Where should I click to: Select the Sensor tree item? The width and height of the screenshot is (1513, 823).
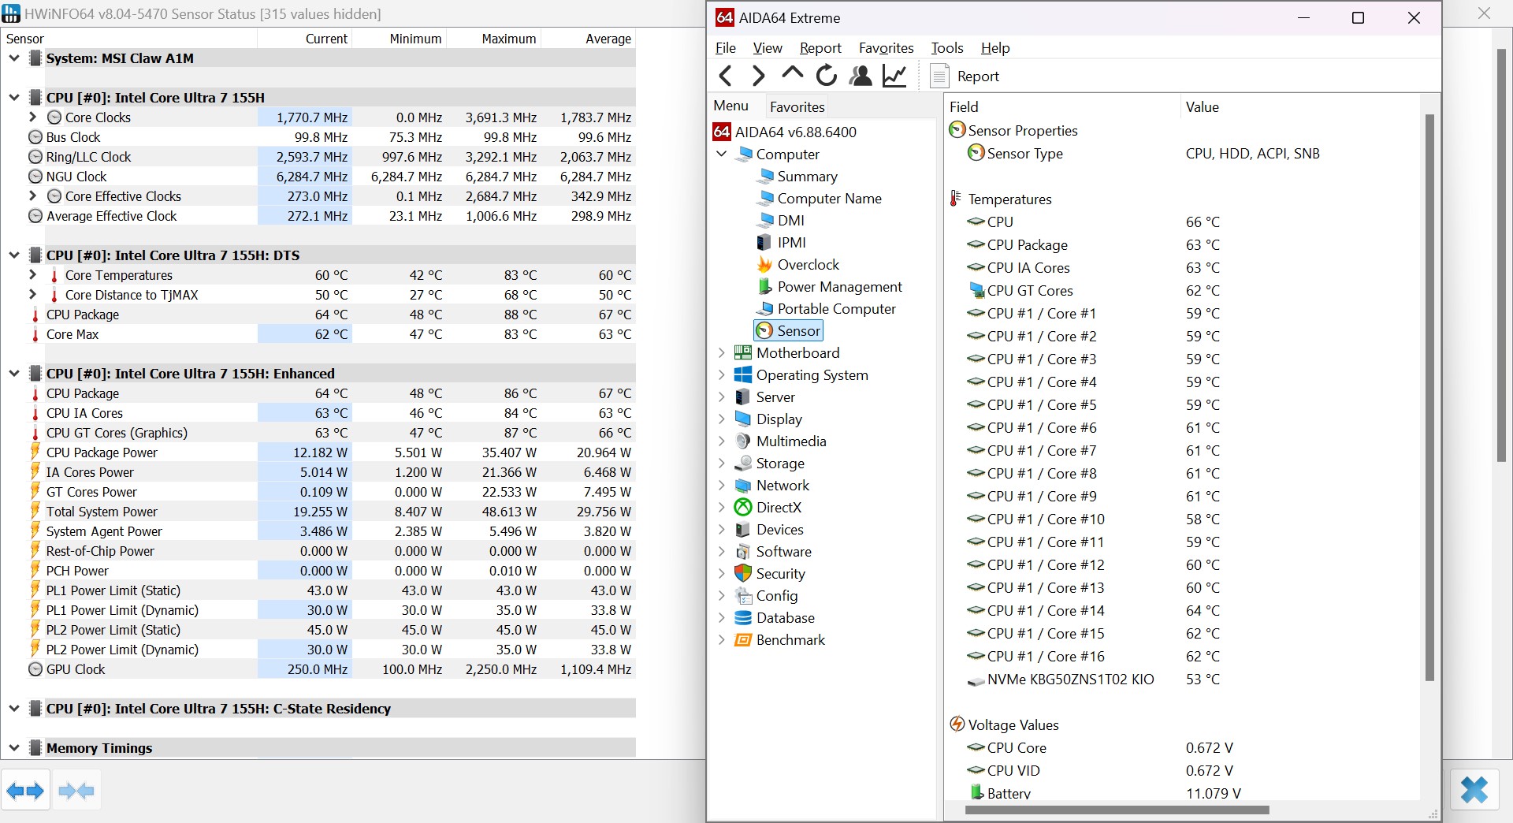[789, 331]
